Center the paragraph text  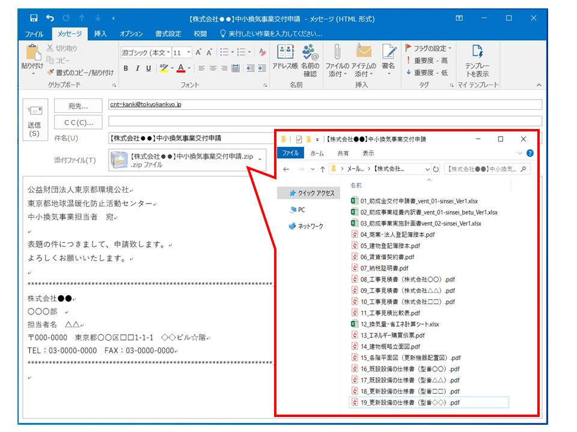pyautogui.click(x=213, y=68)
